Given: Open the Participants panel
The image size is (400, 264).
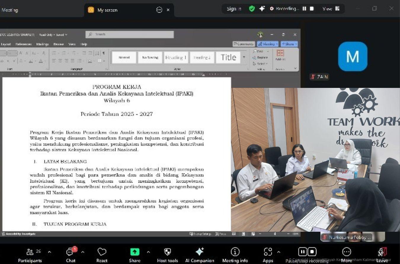Looking at the screenshot, I should (x=30, y=255).
